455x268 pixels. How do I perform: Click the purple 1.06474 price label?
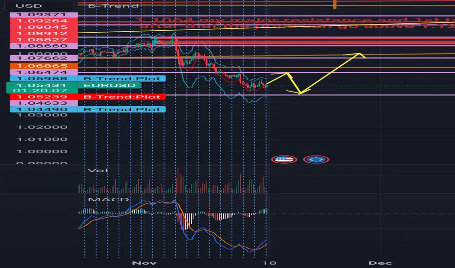click(44, 72)
